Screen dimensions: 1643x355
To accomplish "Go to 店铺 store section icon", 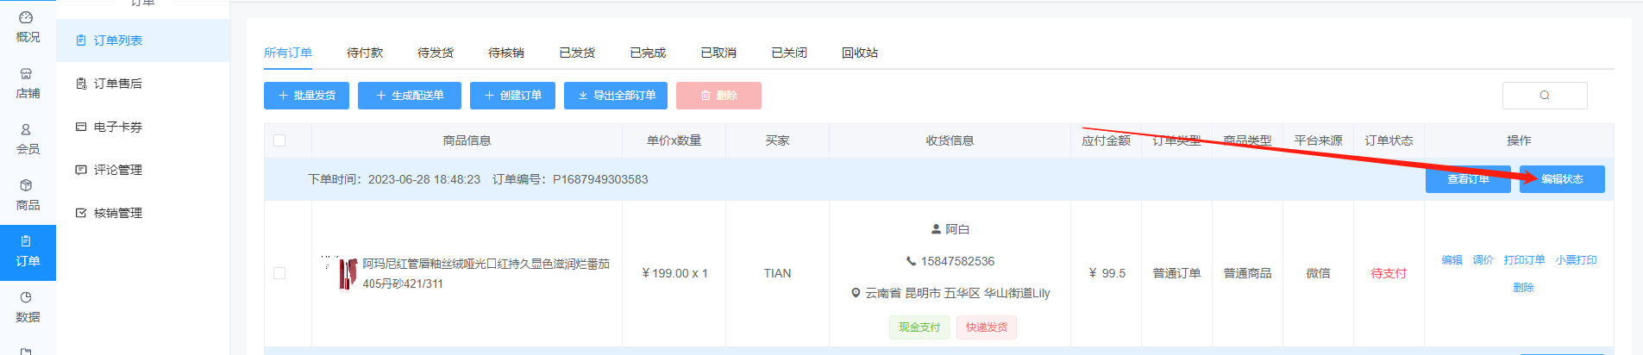I will (28, 83).
